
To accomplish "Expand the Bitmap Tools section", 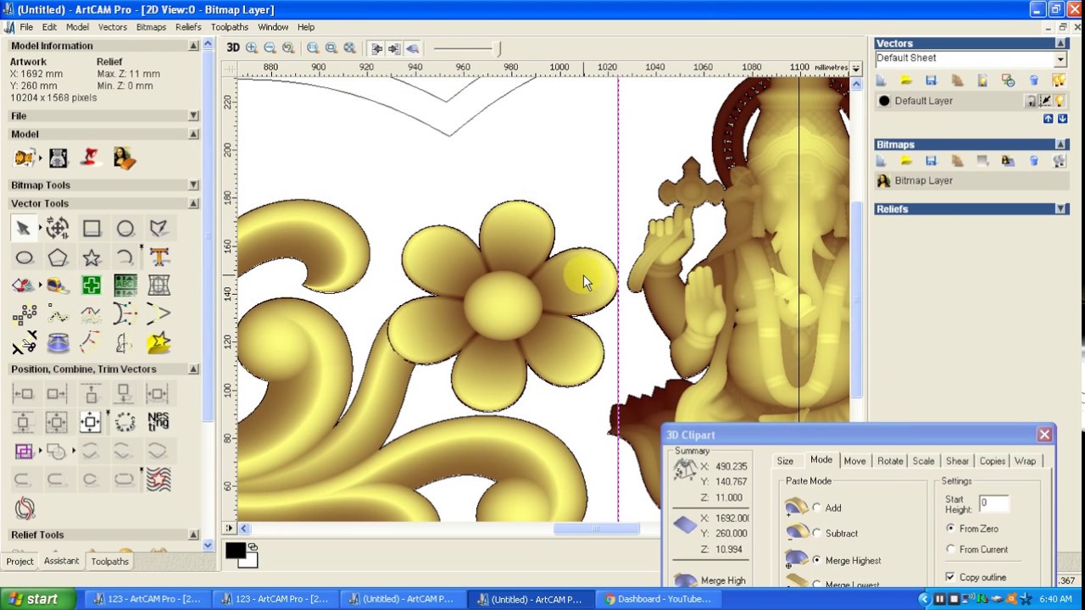I will pyautogui.click(x=193, y=185).
